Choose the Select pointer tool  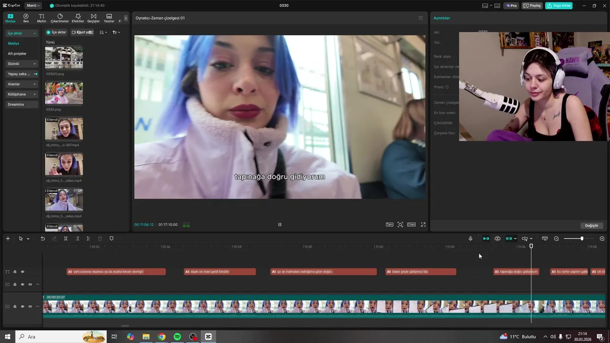tap(20, 239)
